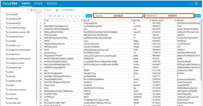Select the junit_pipi_test database

click(15, 103)
